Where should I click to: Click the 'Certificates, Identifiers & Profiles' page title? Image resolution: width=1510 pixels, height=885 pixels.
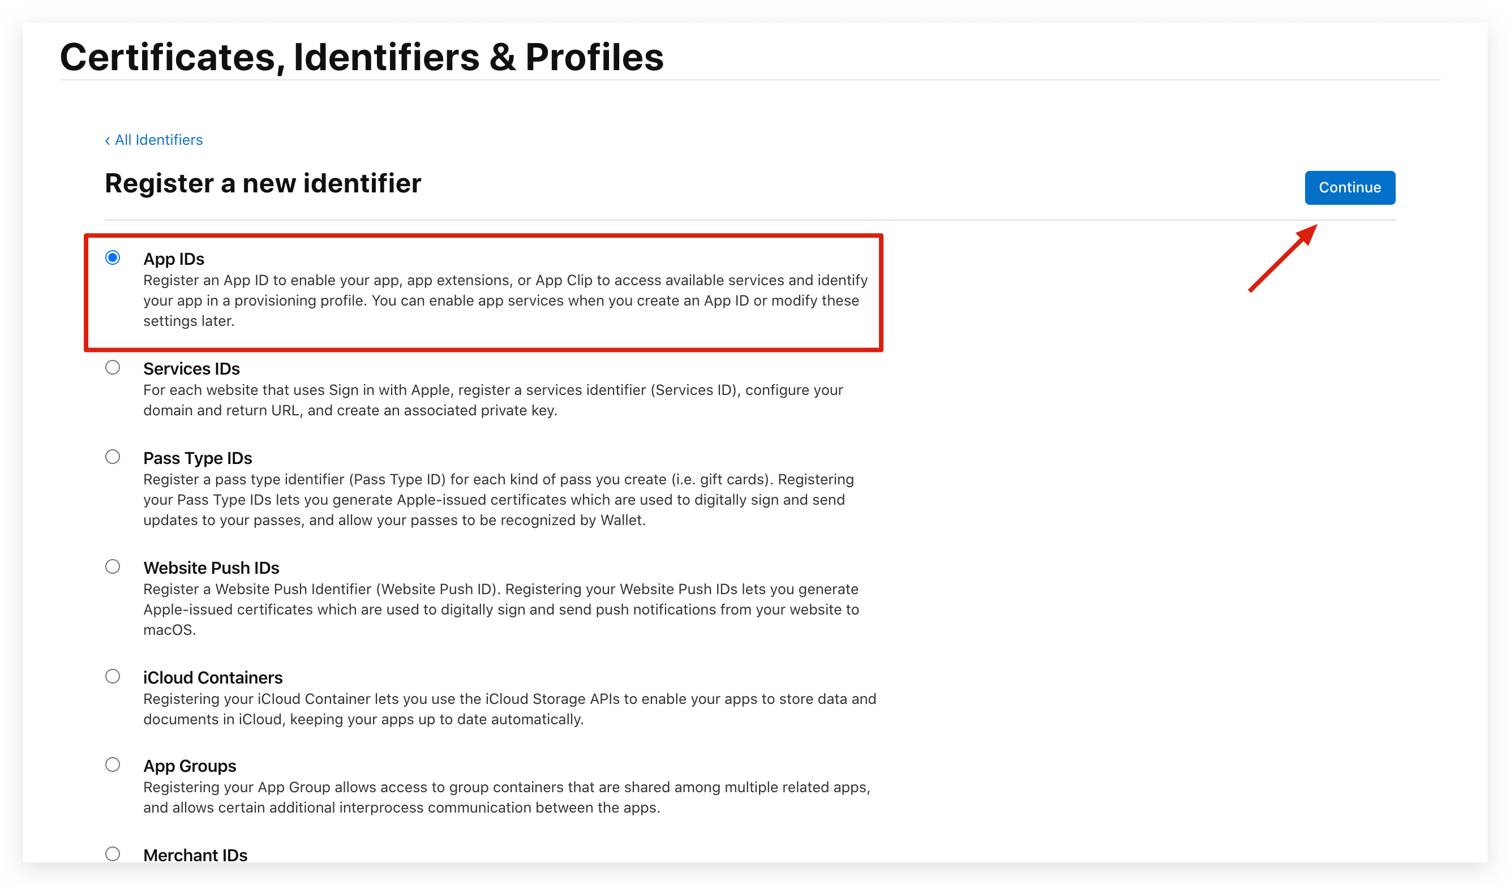click(x=361, y=58)
